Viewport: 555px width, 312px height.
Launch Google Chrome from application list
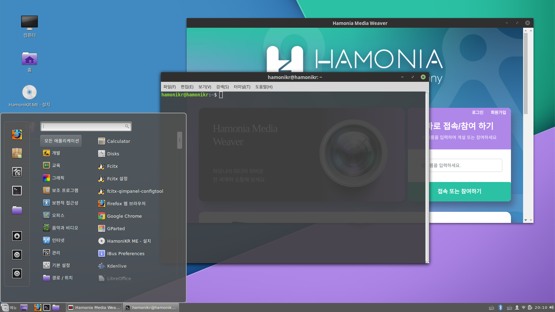pos(124,216)
